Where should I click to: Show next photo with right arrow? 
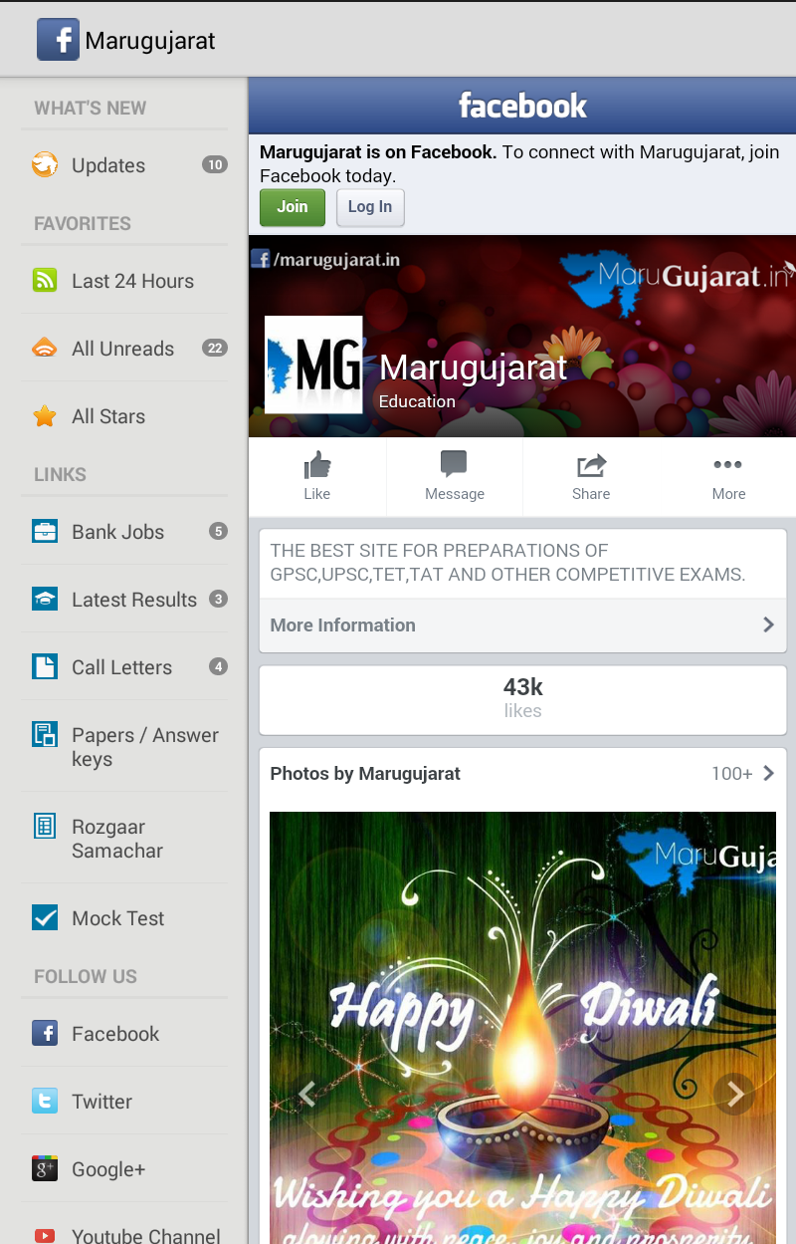[734, 1095]
